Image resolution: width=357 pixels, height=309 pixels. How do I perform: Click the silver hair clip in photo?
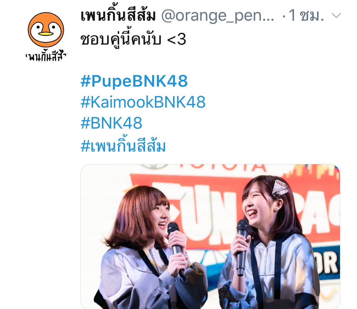(x=280, y=188)
